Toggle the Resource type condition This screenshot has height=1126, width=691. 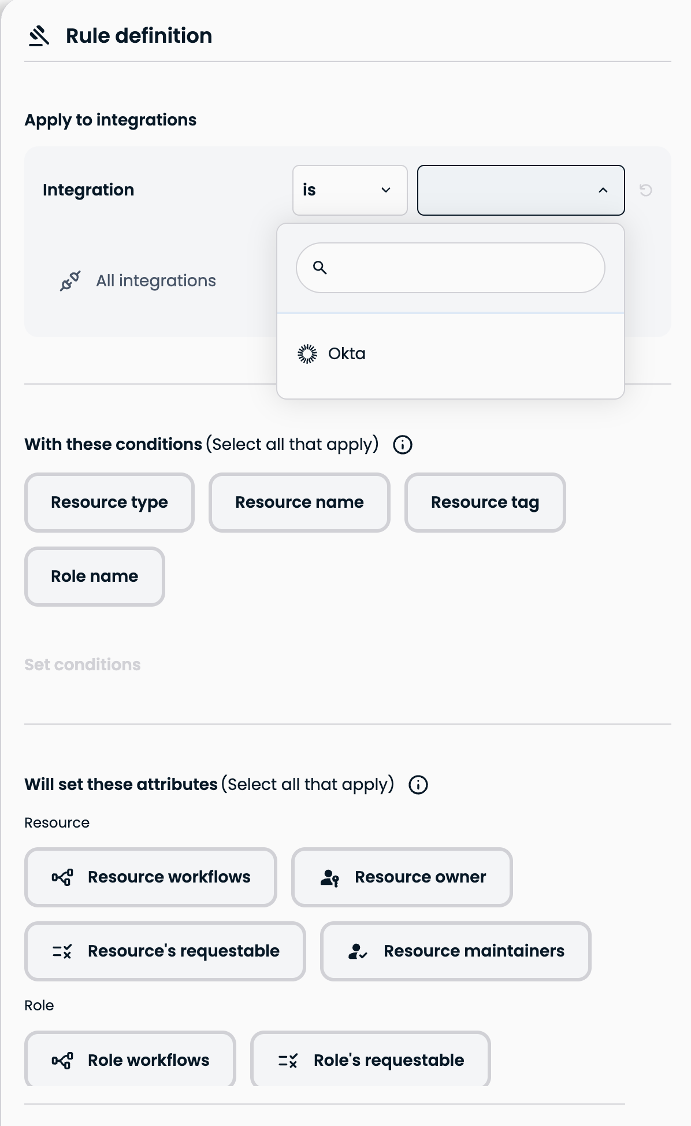tap(109, 503)
